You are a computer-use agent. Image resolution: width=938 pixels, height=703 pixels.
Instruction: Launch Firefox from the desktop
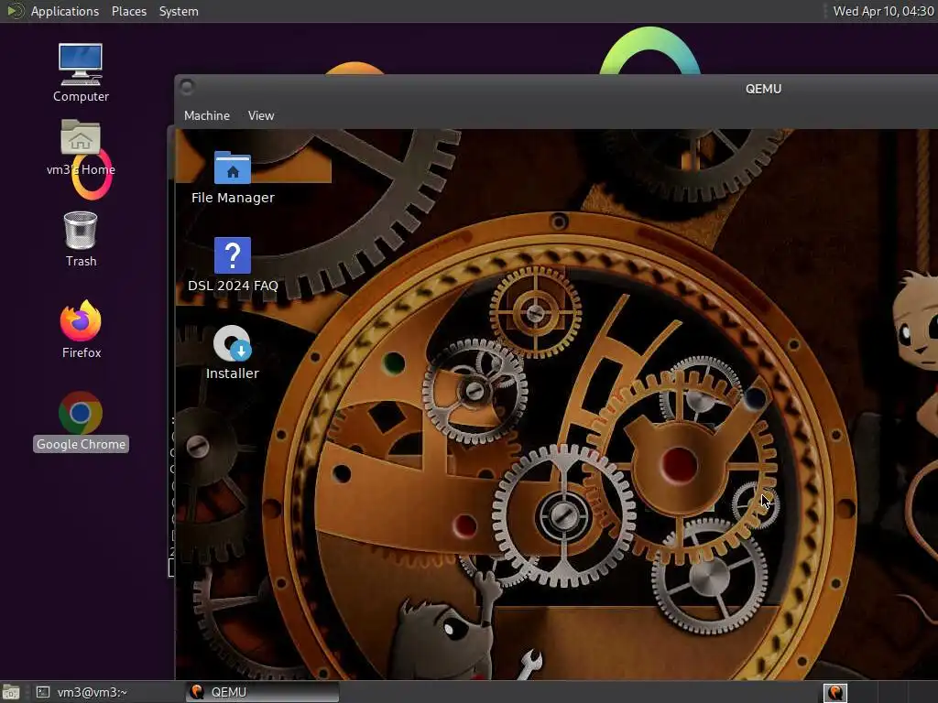click(x=81, y=330)
